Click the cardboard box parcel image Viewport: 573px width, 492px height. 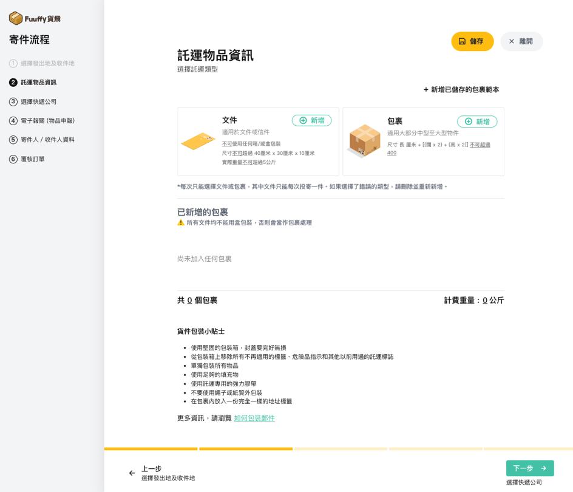click(x=364, y=141)
